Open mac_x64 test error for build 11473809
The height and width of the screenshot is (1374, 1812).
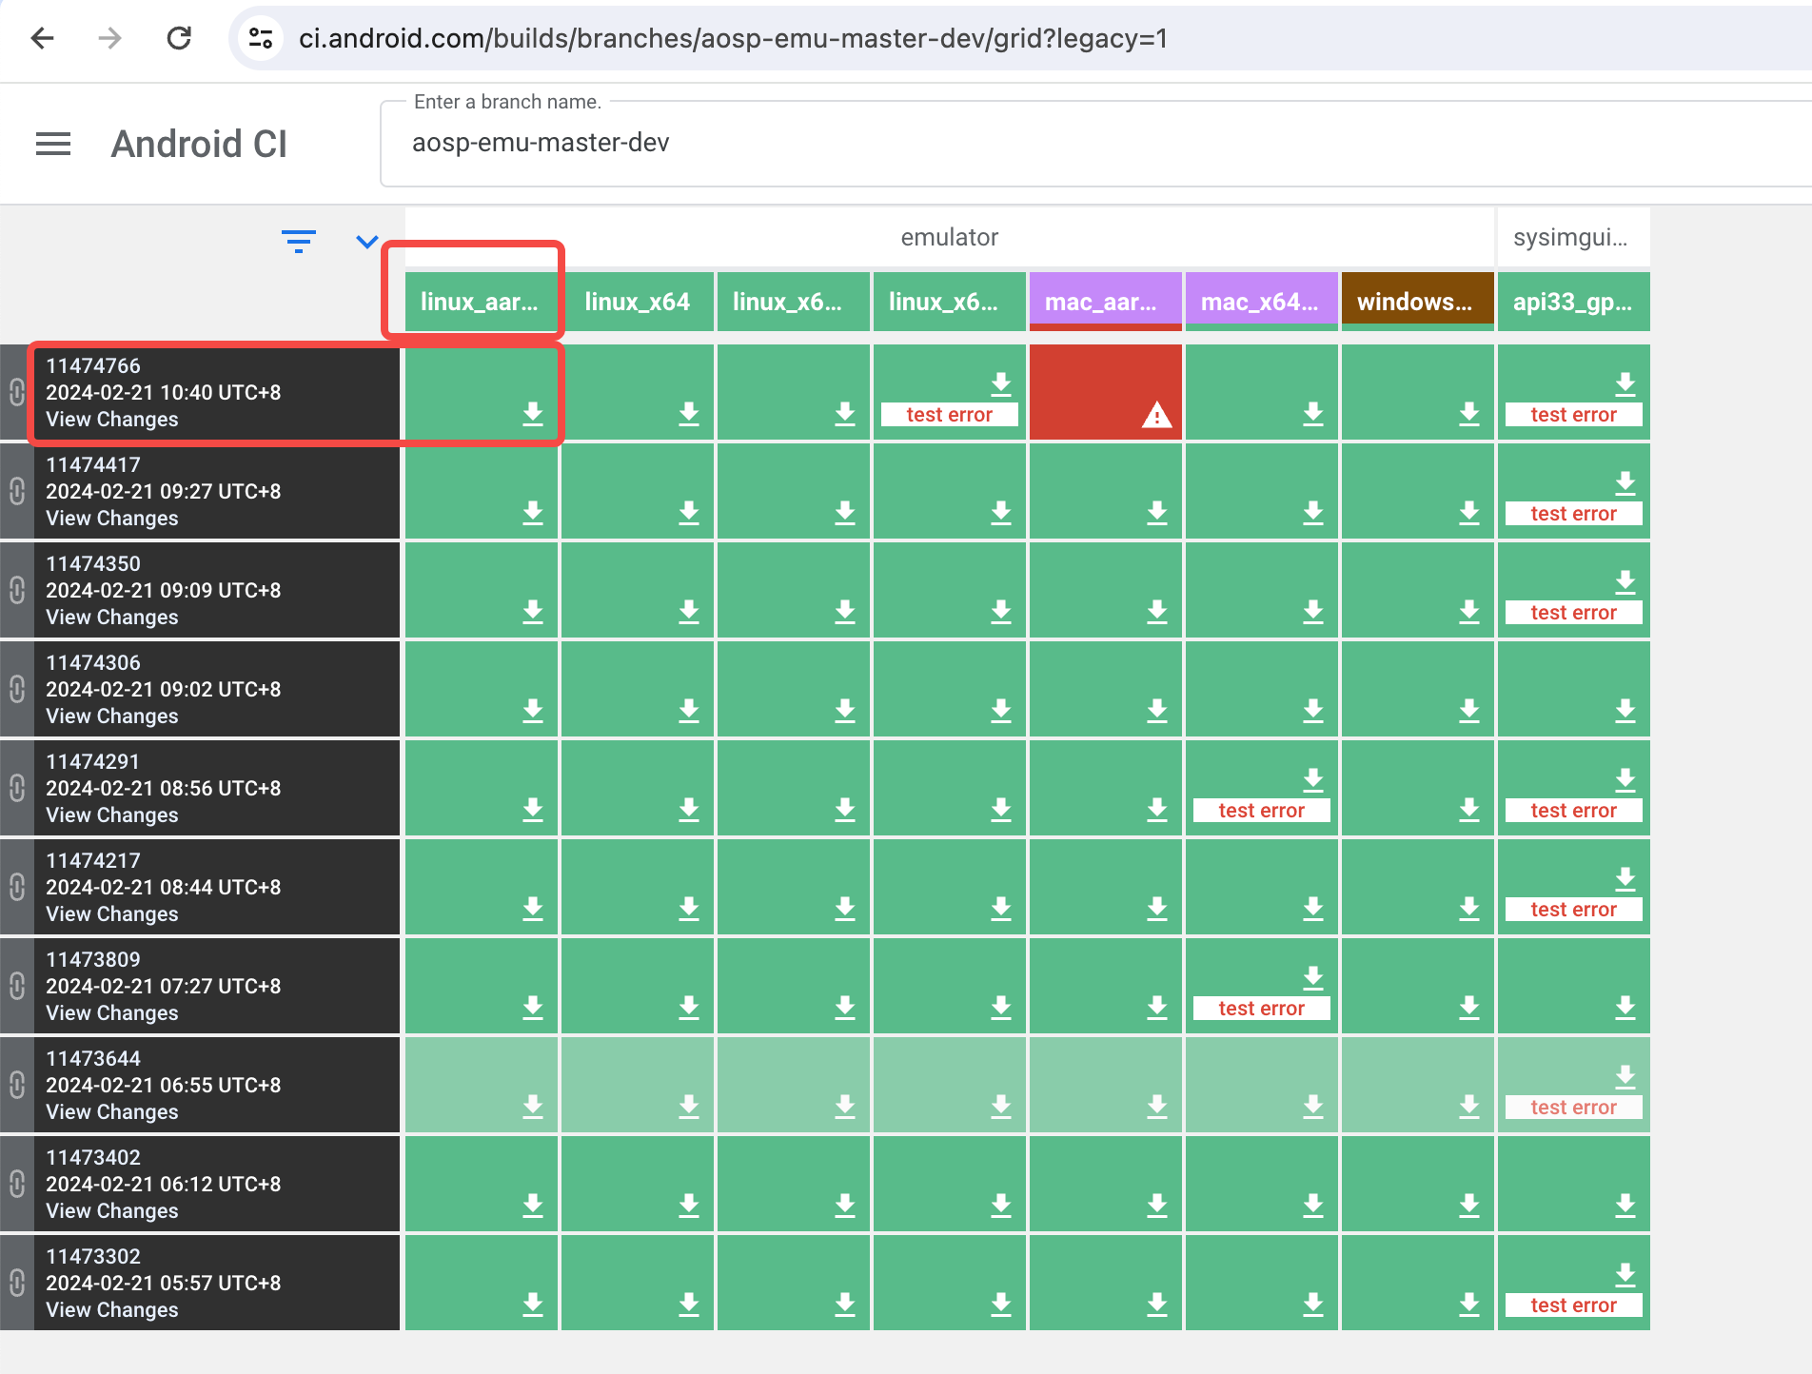[x=1262, y=1009]
